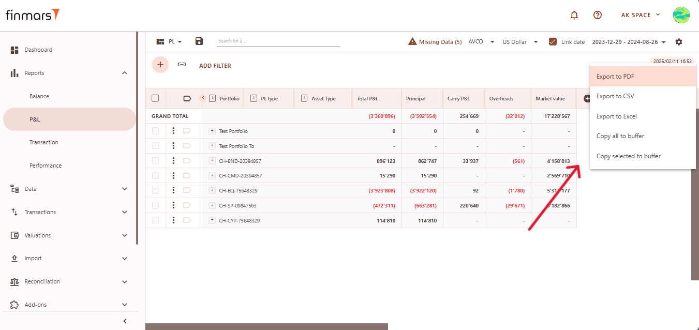Click the save layout floppy disk icon

click(x=199, y=41)
